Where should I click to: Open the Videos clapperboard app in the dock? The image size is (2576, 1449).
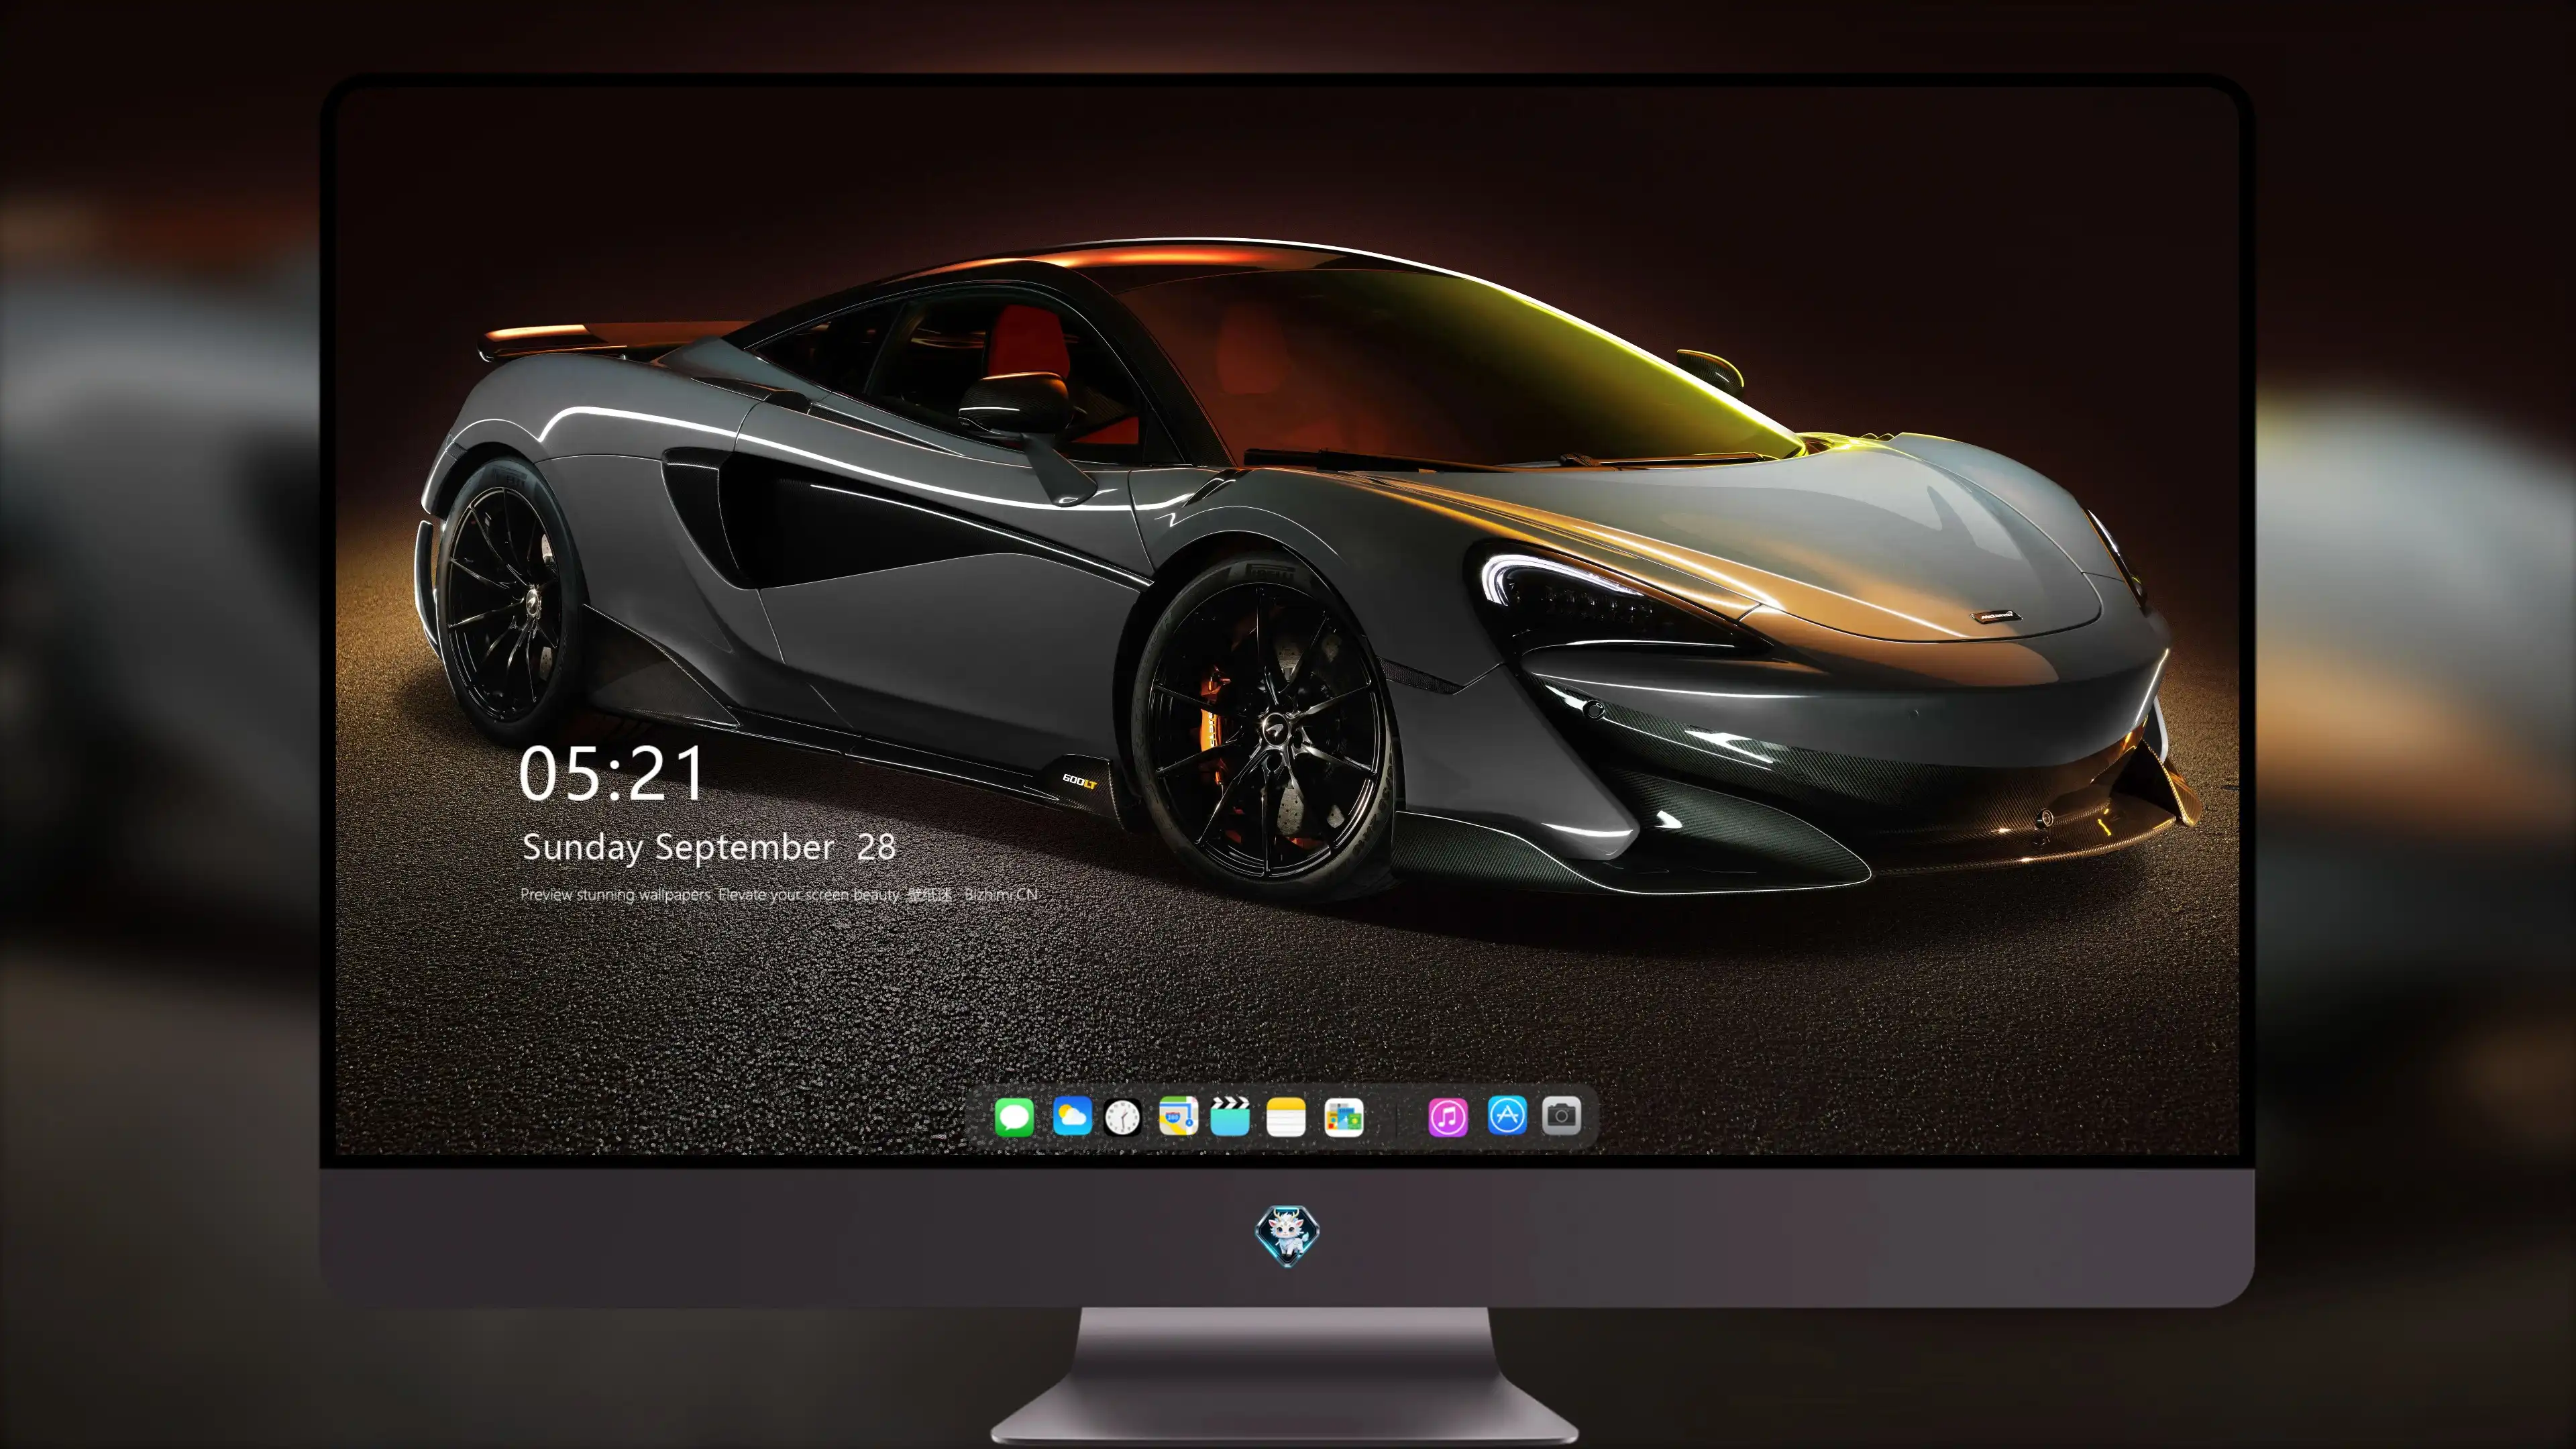click(x=1230, y=1116)
